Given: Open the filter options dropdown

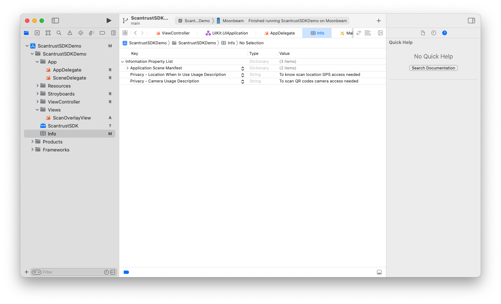Looking at the screenshot, I should point(37,272).
